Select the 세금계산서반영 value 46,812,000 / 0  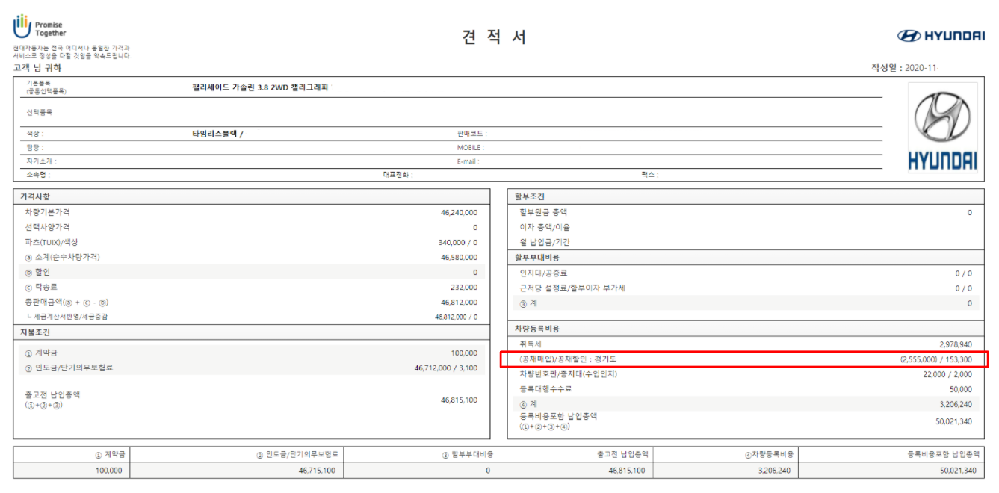[x=456, y=317]
